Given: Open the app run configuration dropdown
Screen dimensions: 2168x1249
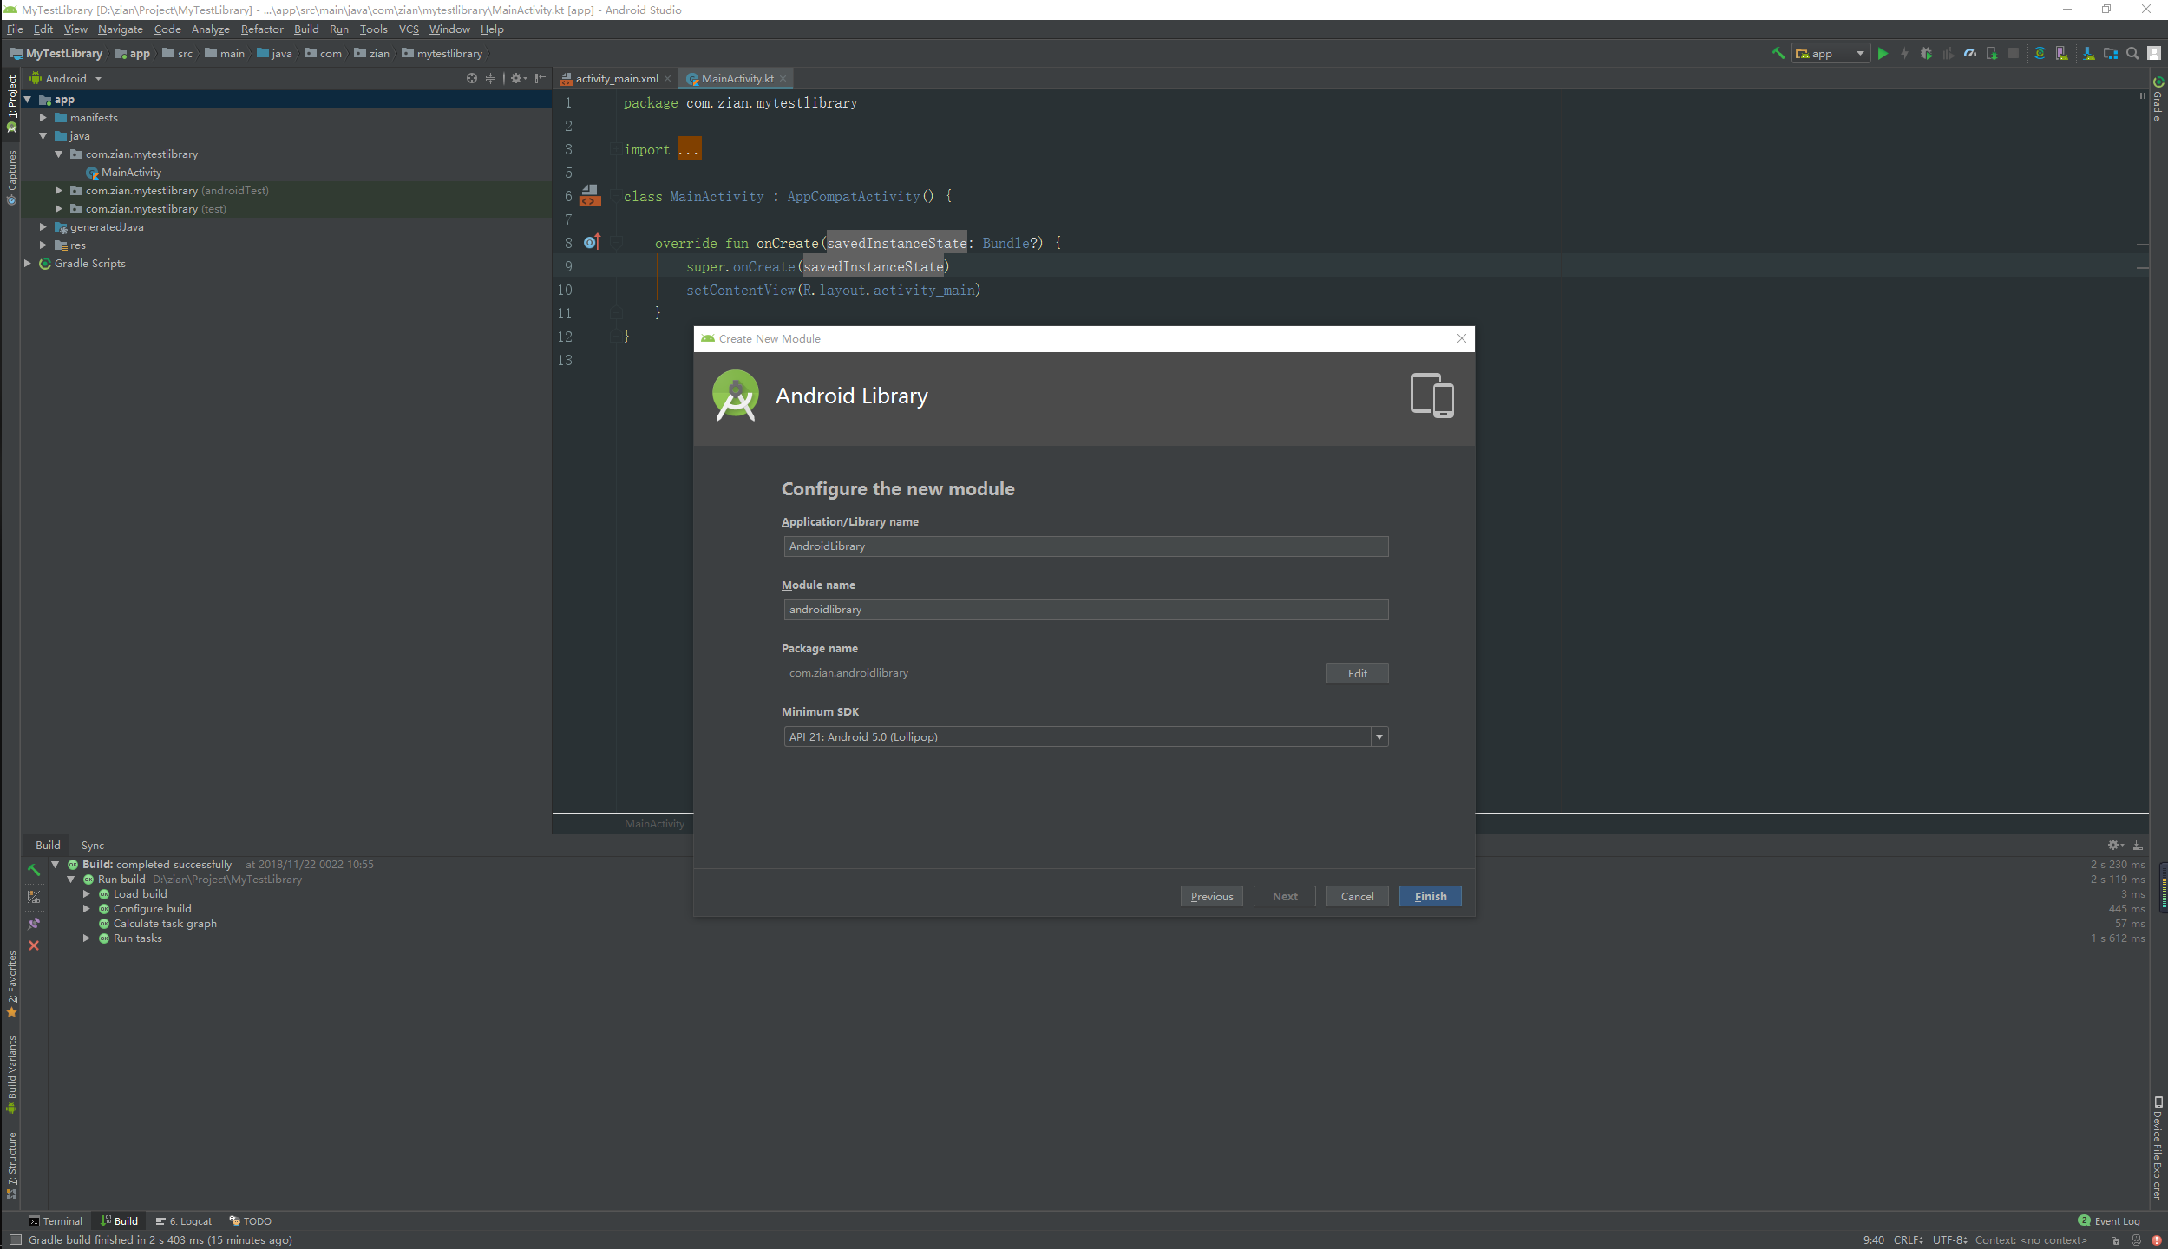Looking at the screenshot, I should click(1831, 54).
